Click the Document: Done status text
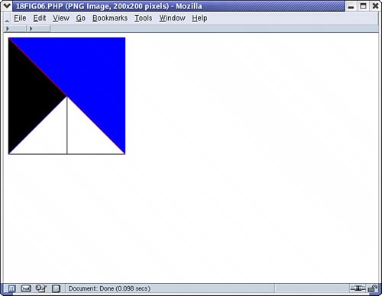Viewport: 382px width, 296px height. 109,288
